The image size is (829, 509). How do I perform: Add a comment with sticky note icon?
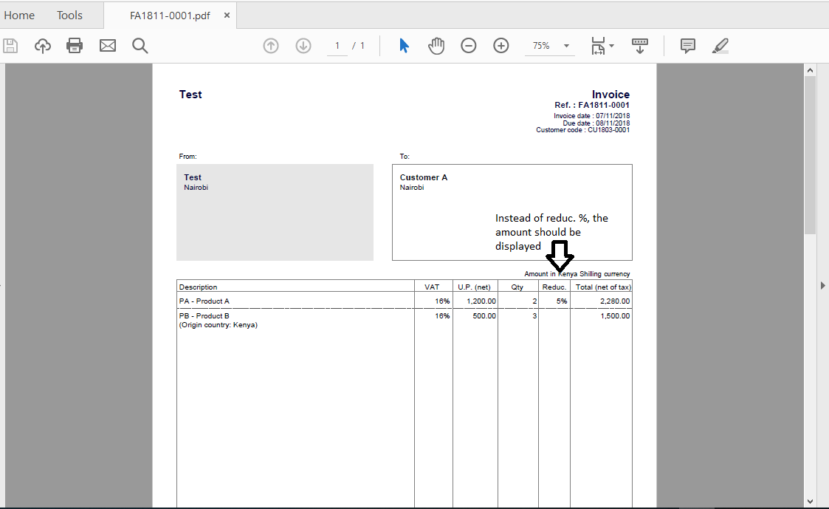[x=688, y=46]
